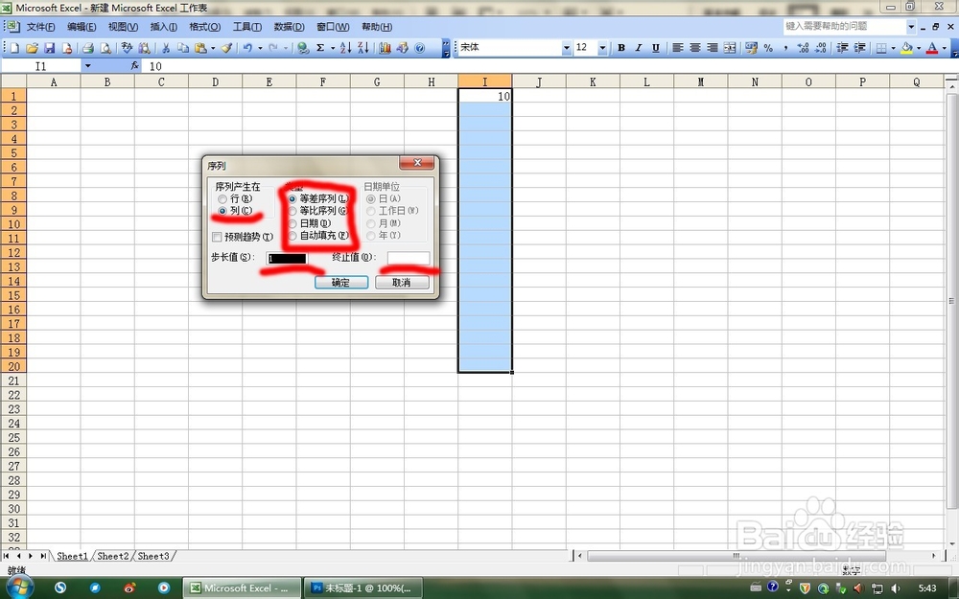Choose 日期 date series type

pos(310,223)
